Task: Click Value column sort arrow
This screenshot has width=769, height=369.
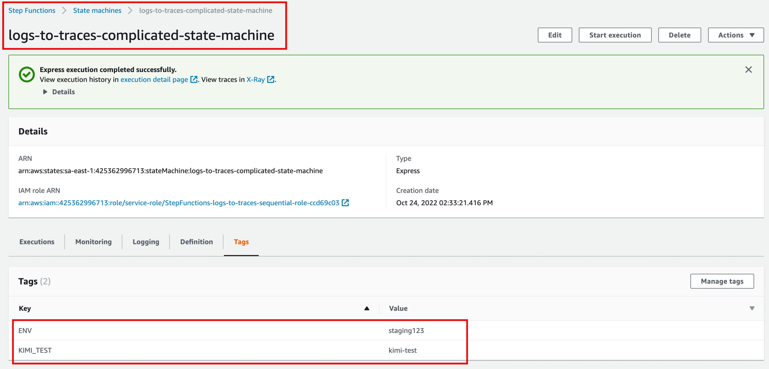Action: [x=752, y=308]
